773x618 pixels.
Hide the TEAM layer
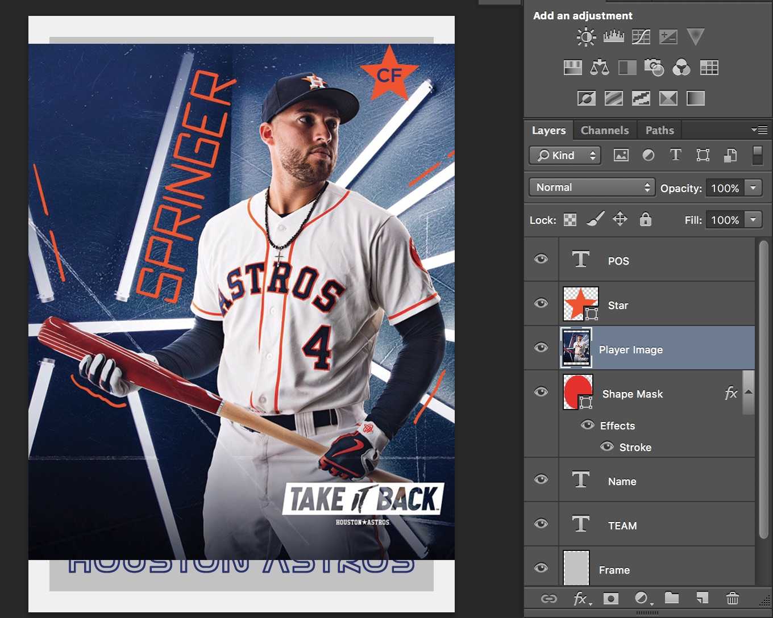(541, 524)
